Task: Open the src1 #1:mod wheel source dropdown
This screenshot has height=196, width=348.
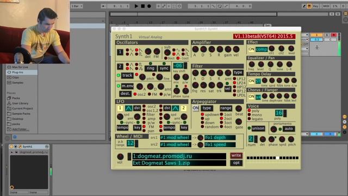Action: pyautogui.click(x=175, y=138)
